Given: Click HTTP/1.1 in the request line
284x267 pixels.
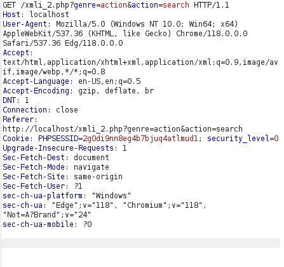Looking at the screenshot, I should point(212,5).
